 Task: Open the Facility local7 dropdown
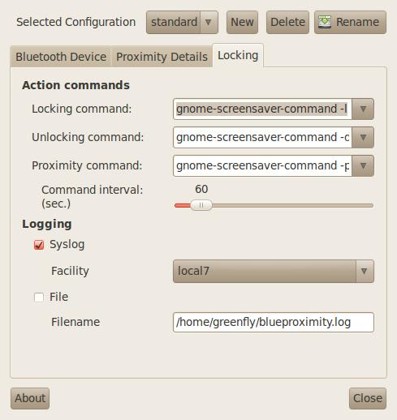(x=274, y=271)
